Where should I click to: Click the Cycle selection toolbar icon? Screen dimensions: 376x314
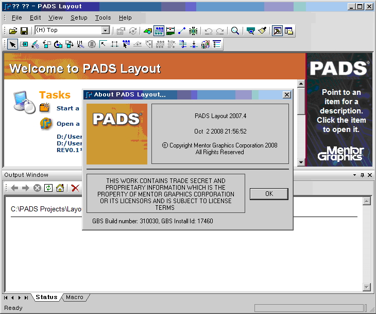tap(133, 31)
